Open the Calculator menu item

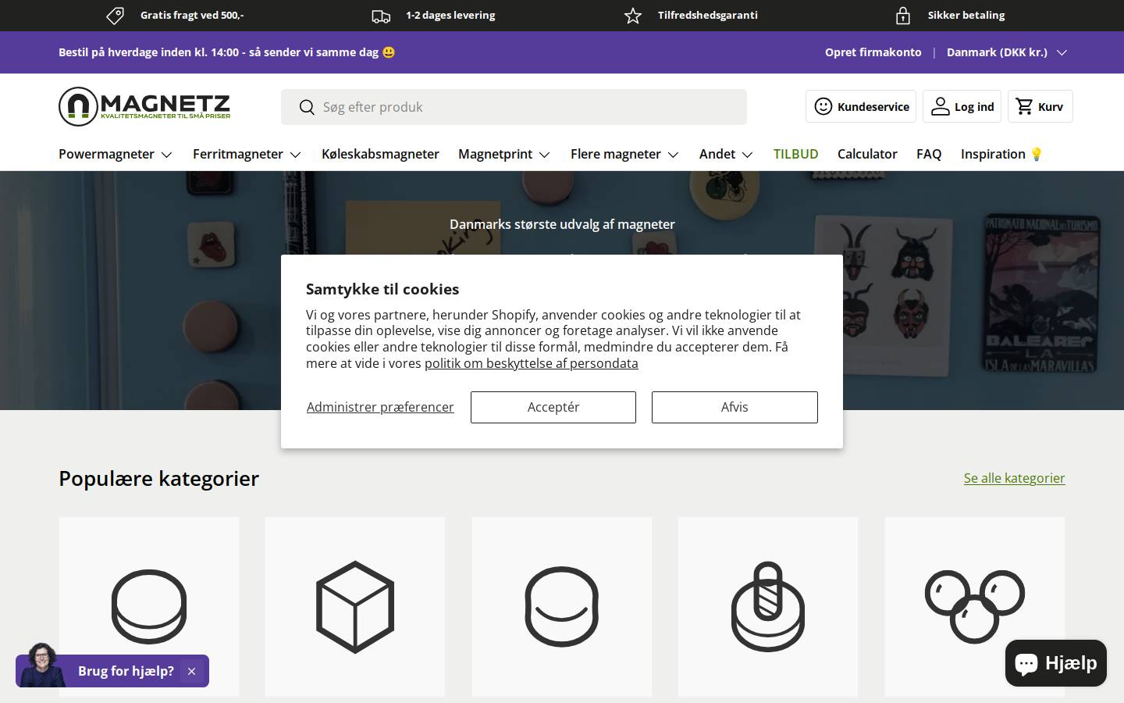pyautogui.click(x=867, y=154)
